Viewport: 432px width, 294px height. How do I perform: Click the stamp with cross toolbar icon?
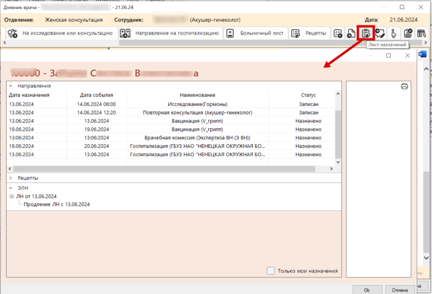408,33
